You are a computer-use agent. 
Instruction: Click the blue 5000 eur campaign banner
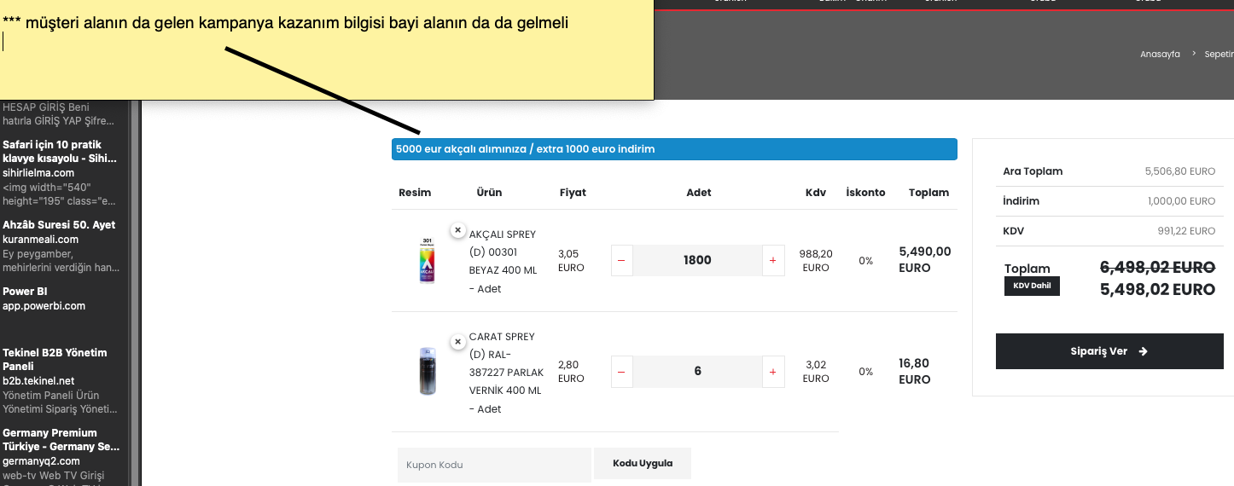[x=674, y=149]
